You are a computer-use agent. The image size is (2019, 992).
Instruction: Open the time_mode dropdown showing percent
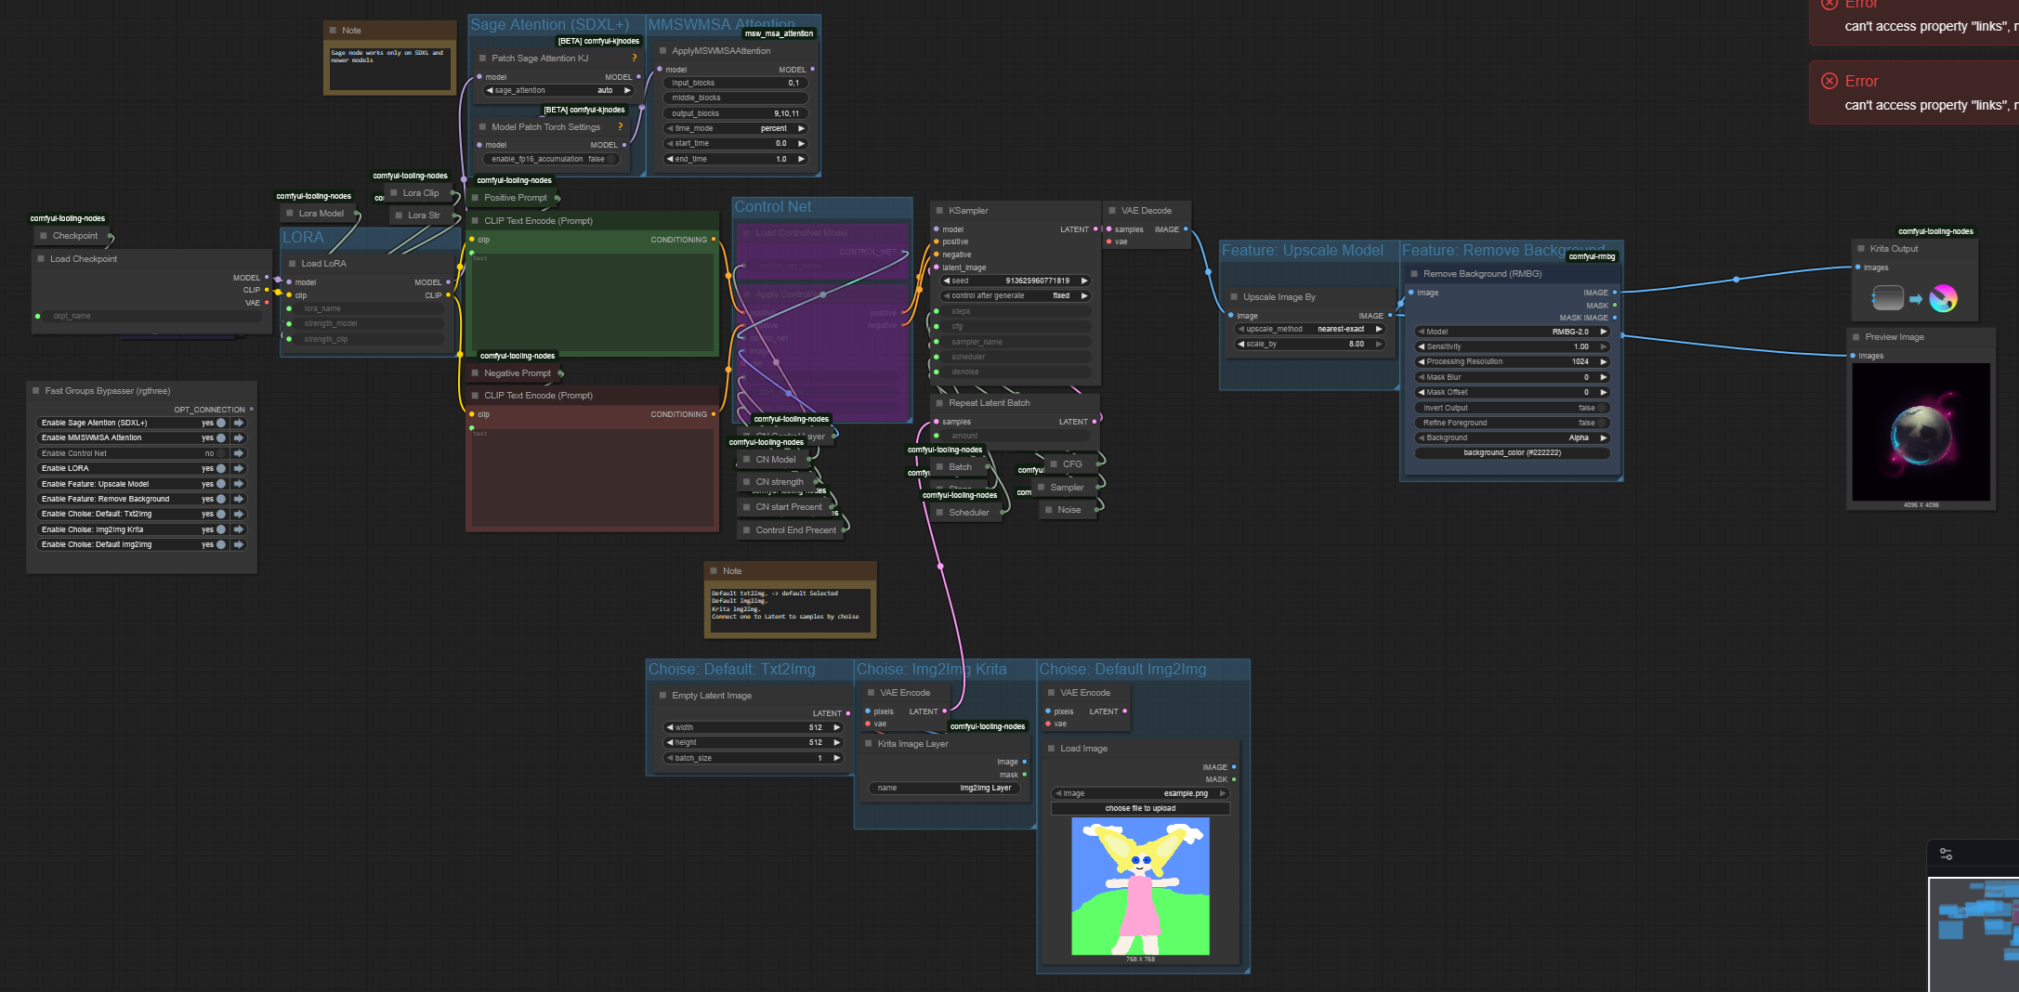click(735, 128)
